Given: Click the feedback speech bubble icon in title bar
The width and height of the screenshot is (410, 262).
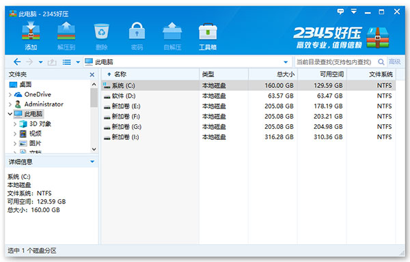Looking at the screenshot, I should (340, 12).
